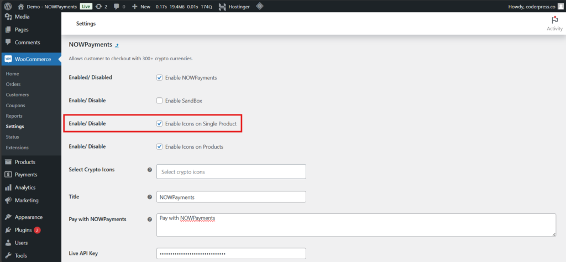Click help icon beside Pay with NOWPayments
Screen dimensions: 566x262
150,219
